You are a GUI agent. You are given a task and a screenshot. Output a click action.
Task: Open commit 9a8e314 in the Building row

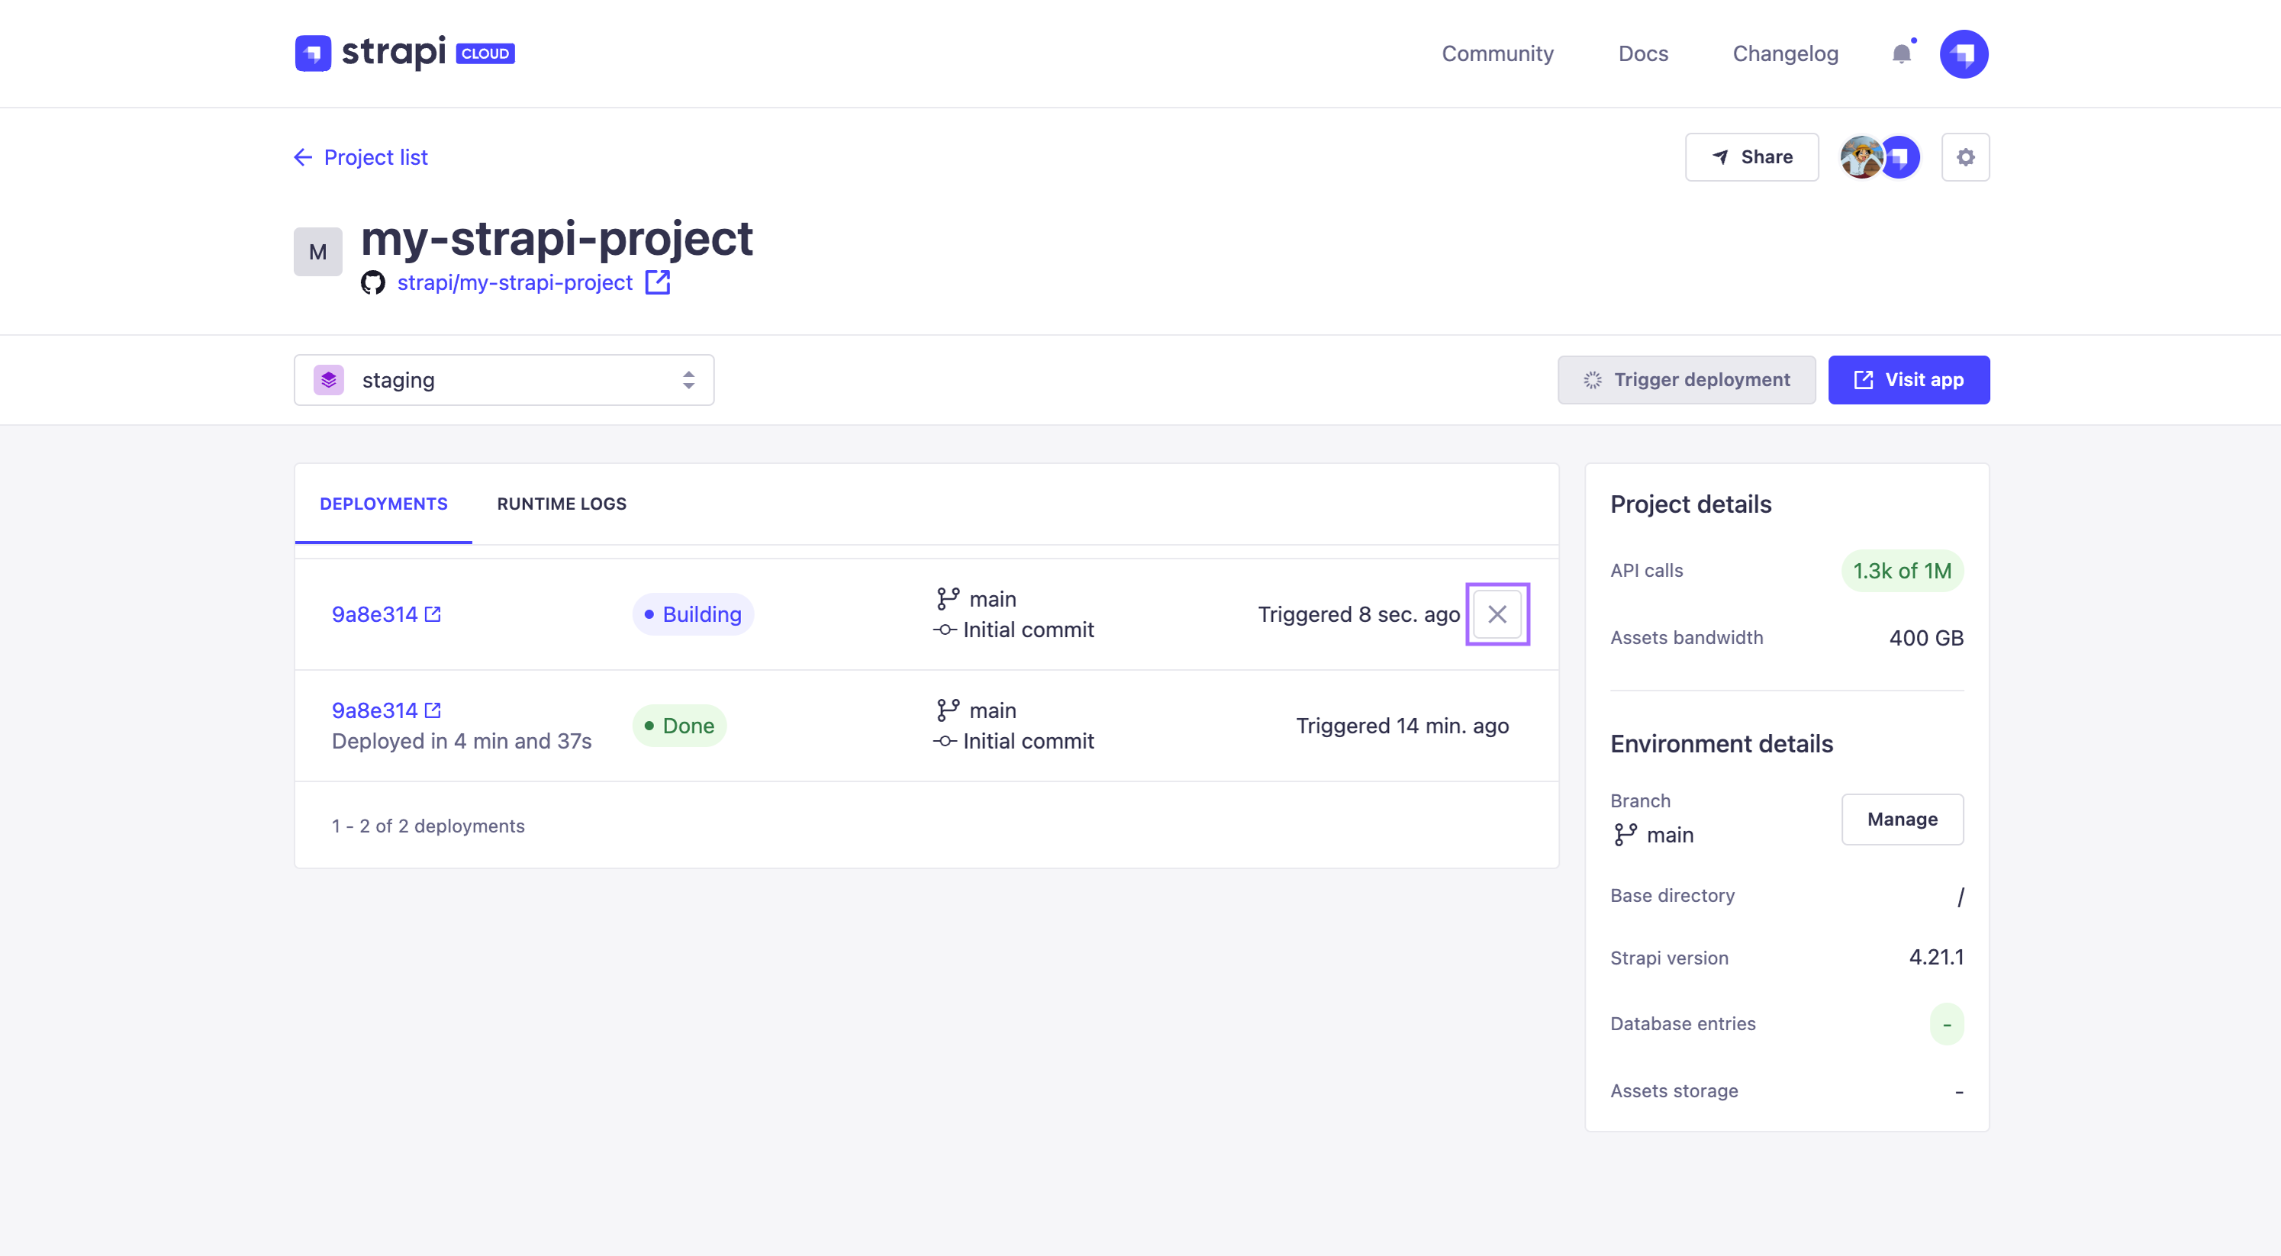pyautogui.click(x=375, y=614)
